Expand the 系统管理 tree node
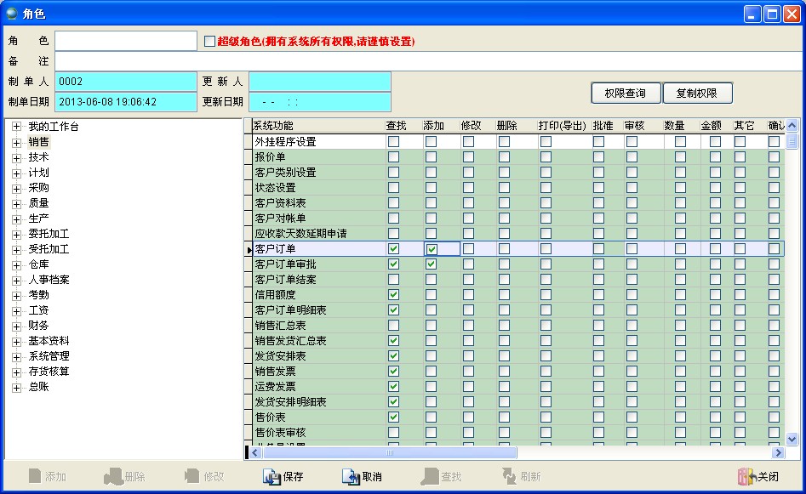Screen dimensions: 806x494 [x=16, y=356]
